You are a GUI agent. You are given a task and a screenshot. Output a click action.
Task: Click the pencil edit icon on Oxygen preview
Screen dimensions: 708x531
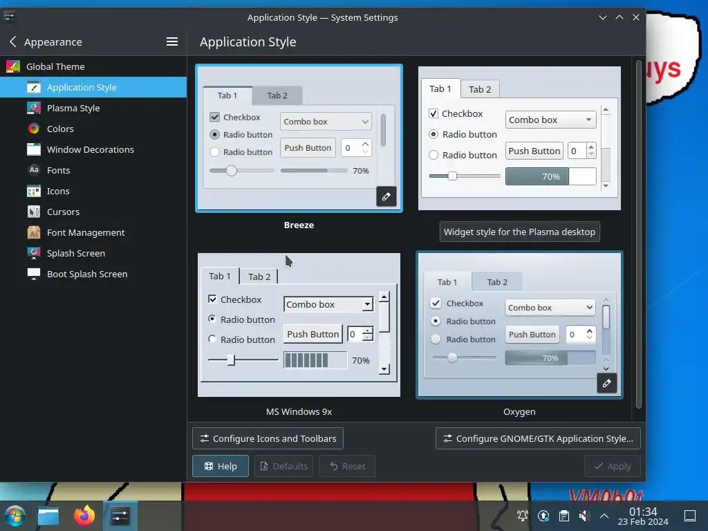tap(606, 383)
